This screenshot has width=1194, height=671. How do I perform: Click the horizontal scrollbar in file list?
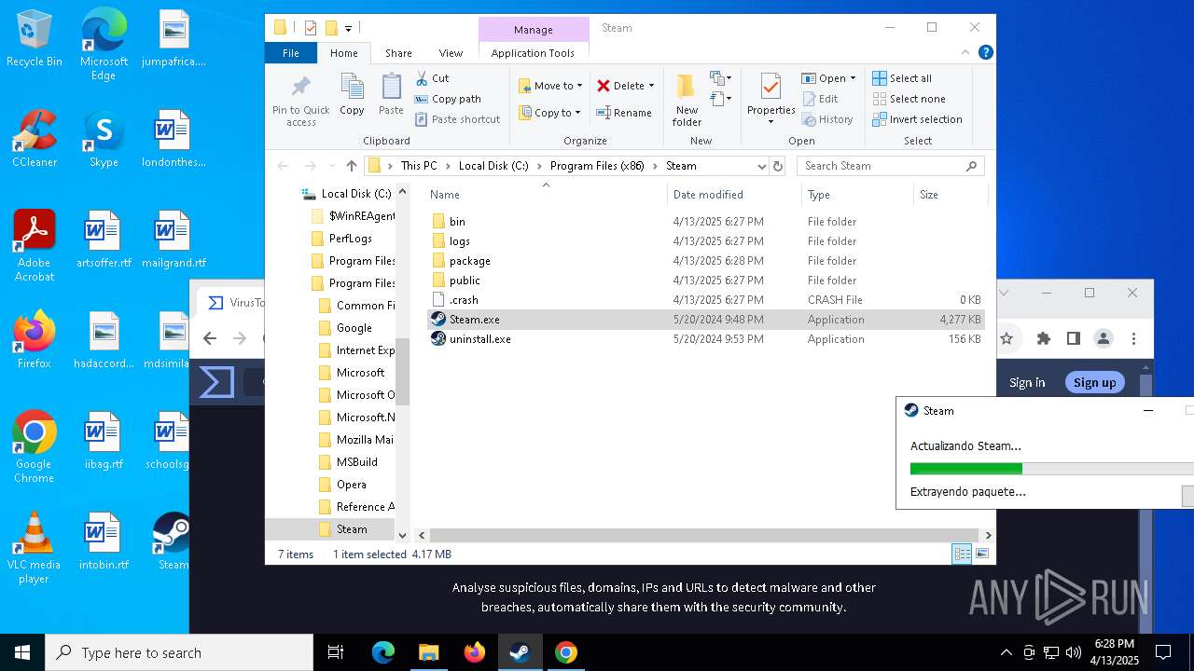703,536
